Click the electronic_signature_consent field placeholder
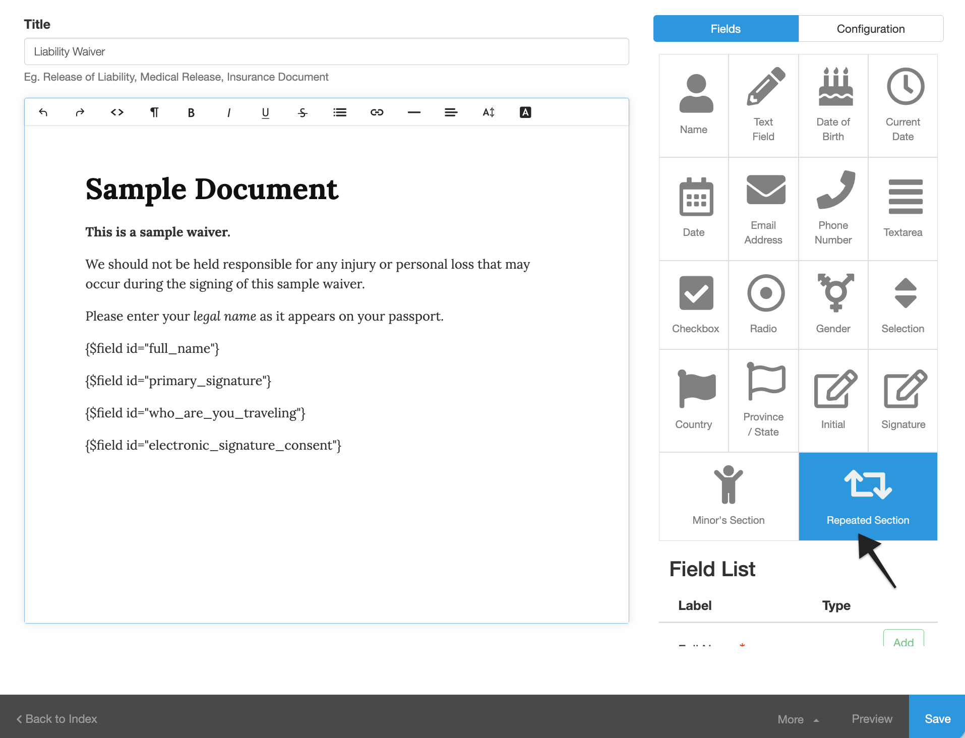The image size is (965, 738). tap(213, 445)
